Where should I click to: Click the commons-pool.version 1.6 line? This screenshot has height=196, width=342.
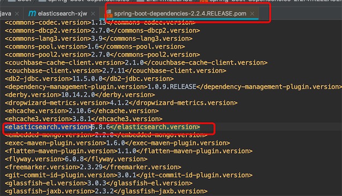(x=95, y=47)
